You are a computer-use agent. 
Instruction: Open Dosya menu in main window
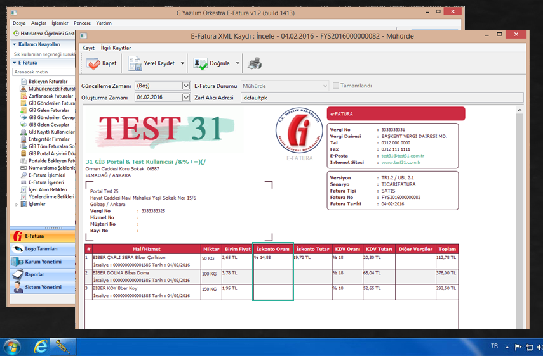(19, 23)
